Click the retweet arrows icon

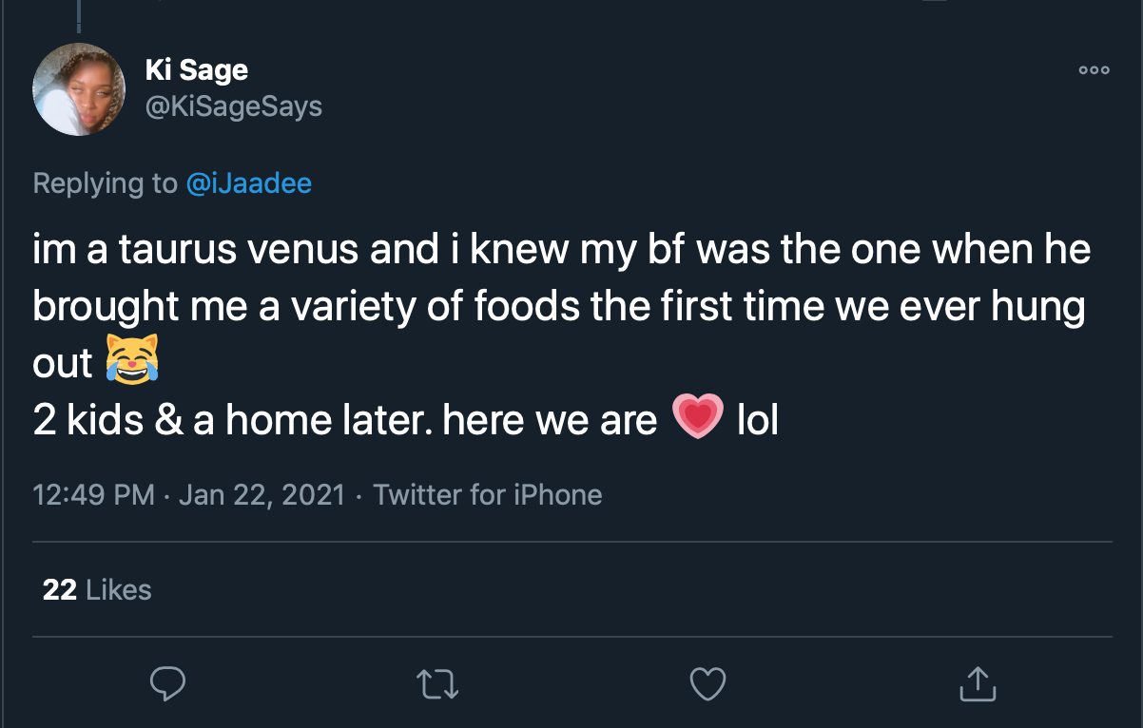tap(437, 682)
